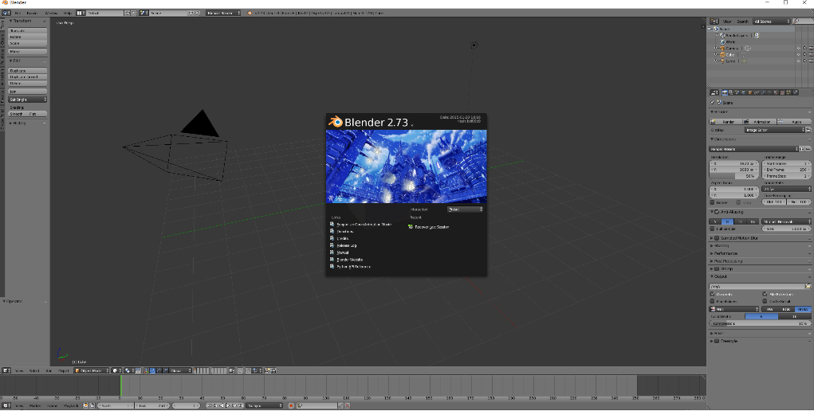This screenshot has width=814, height=411.
Task: Toggle the 3D manipulator axes icon
Action: (x=147, y=370)
